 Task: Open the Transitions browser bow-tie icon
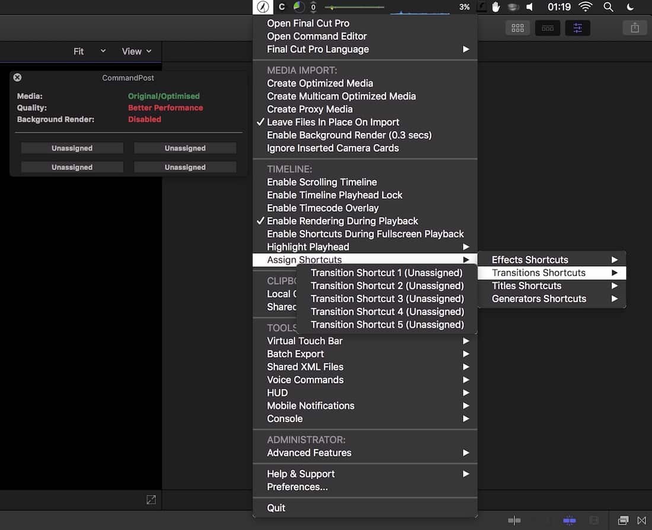coord(641,521)
